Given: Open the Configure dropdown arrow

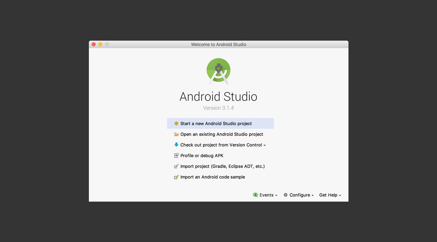Looking at the screenshot, I should pos(313,196).
